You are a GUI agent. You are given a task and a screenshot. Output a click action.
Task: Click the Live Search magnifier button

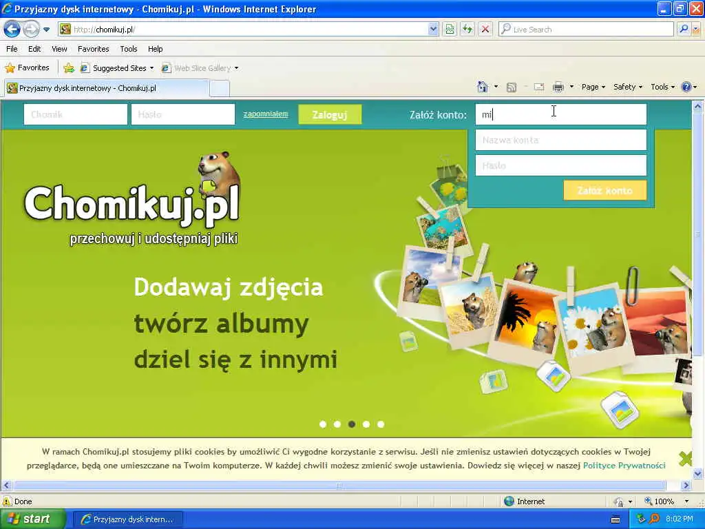coord(684,30)
